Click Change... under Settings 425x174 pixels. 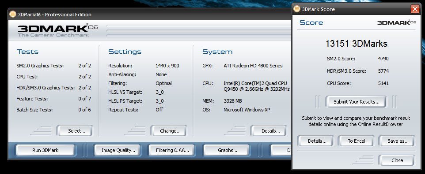coord(169,131)
